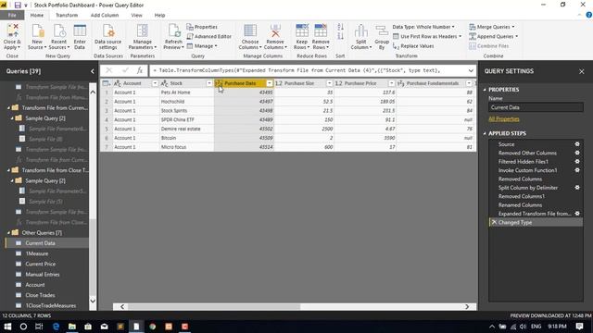Open the Purchase Date column filter dropdown
Image resolution: width=593 pixels, height=333 pixels.
point(270,83)
